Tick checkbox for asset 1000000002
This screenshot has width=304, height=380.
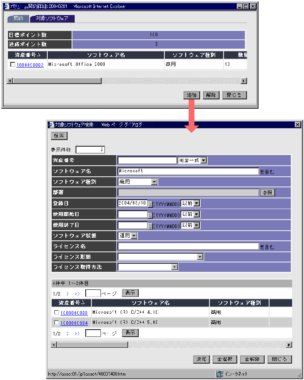tap(13, 65)
